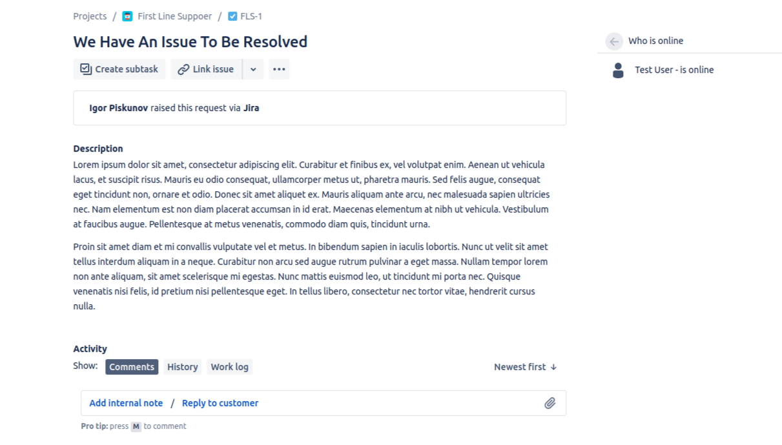Open First Line Suppoer breadcrumb link
The image size is (782, 445).
tap(174, 16)
